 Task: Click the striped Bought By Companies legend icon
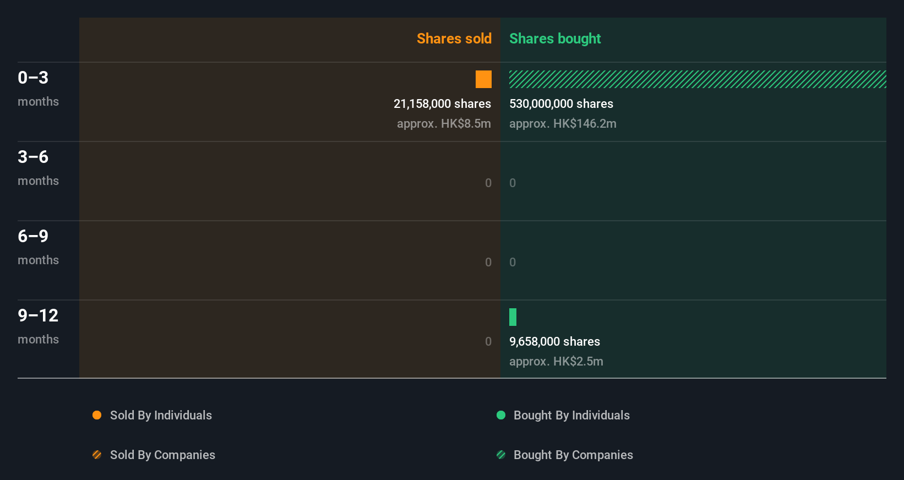pyautogui.click(x=501, y=455)
